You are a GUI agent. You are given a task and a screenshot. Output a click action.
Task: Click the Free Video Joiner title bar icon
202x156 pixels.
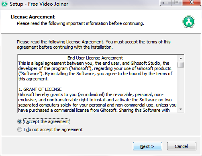pos(4,4)
